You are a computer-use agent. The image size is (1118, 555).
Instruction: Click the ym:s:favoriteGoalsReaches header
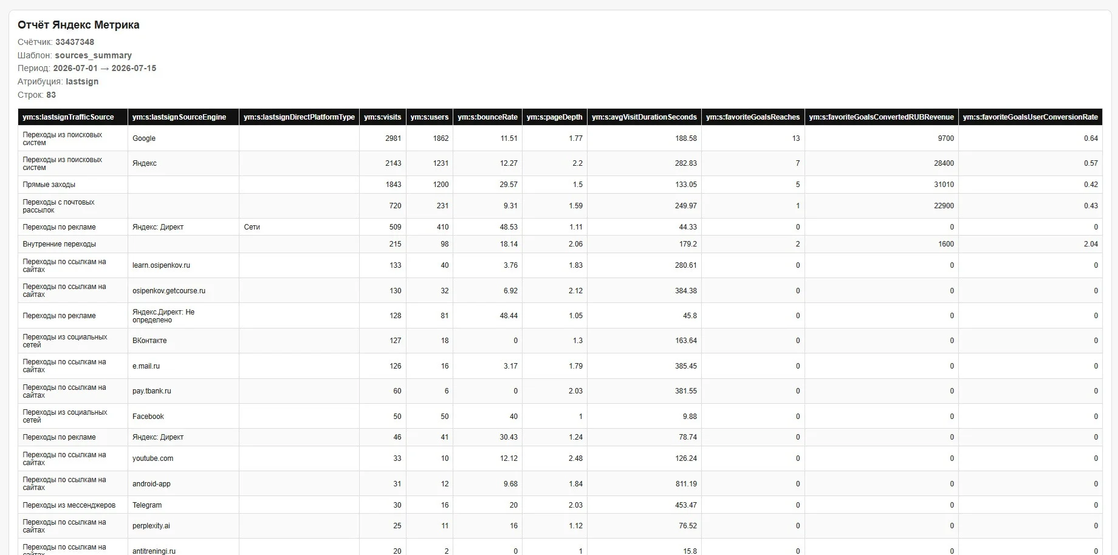pyautogui.click(x=753, y=117)
